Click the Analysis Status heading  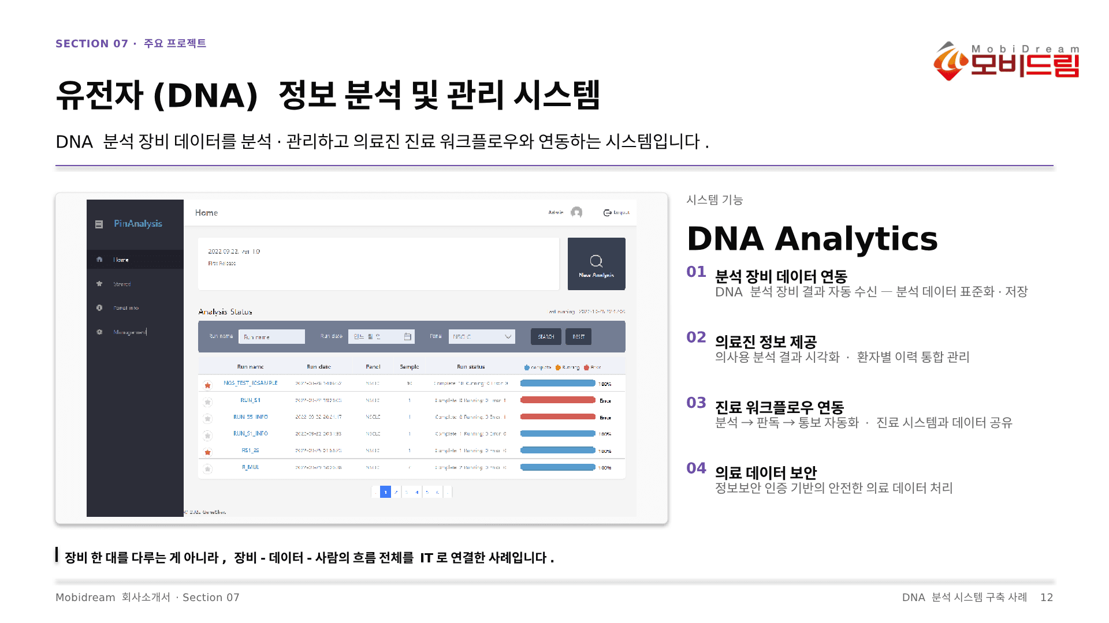coord(225,311)
